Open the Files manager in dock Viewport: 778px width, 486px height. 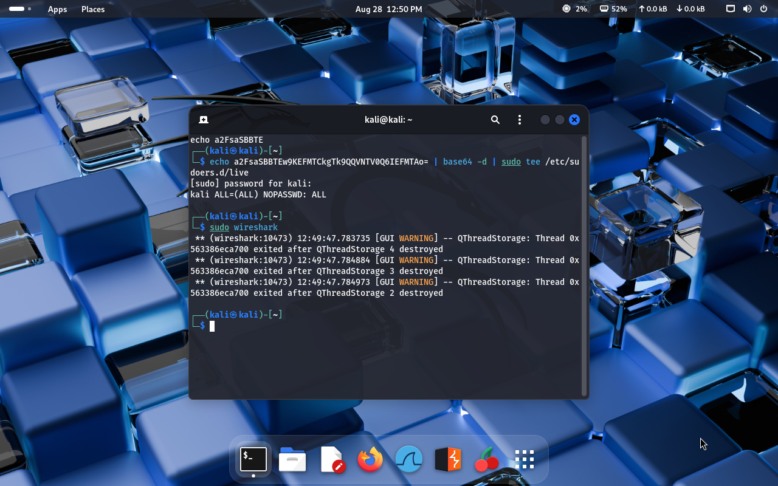[x=292, y=459]
